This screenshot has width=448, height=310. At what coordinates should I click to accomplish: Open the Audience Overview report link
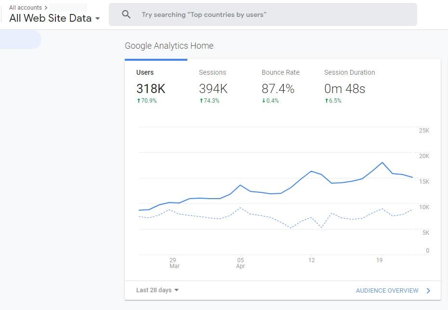[x=387, y=291]
